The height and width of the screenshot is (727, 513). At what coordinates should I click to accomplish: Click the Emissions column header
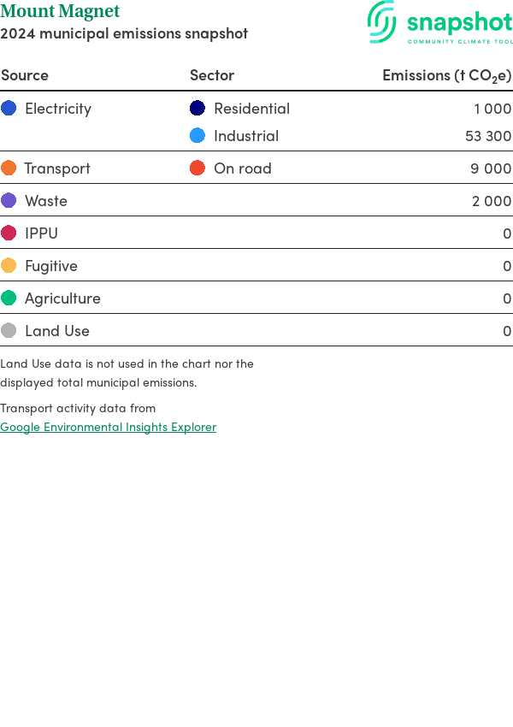[x=446, y=75]
